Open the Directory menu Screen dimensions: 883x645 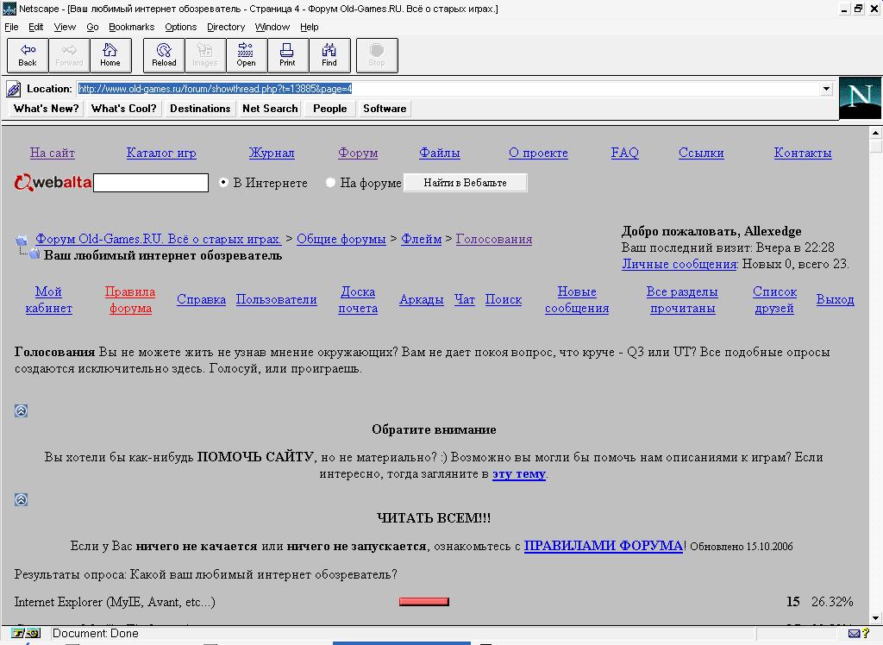coord(226,27)
